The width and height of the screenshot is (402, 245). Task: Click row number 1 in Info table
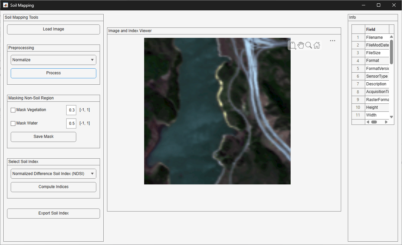click(x=358, y=37)
